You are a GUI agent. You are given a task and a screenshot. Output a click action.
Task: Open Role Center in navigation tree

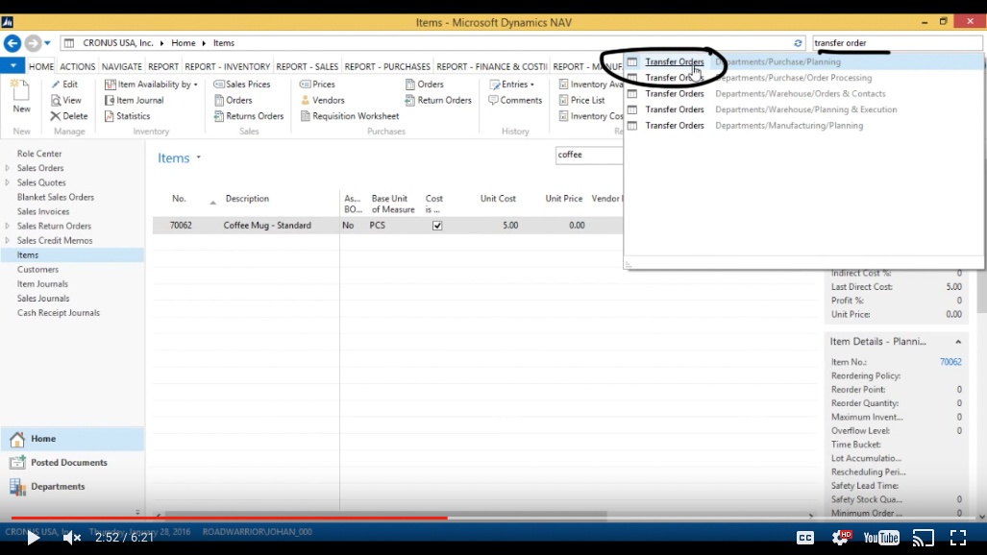(39, 154)
